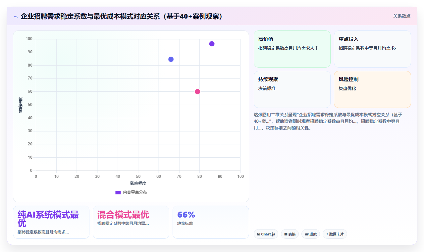Click the lightning icon beside the title
Viewport: 424px width, 252px height.
pos(16,16)
